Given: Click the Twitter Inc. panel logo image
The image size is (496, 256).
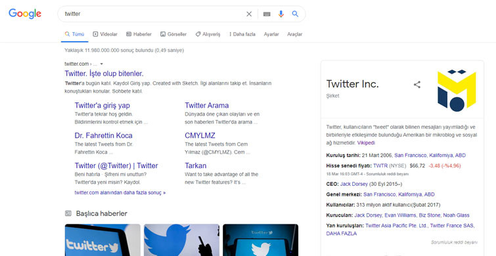Looking at the screenshot, I should click(457, 91).
